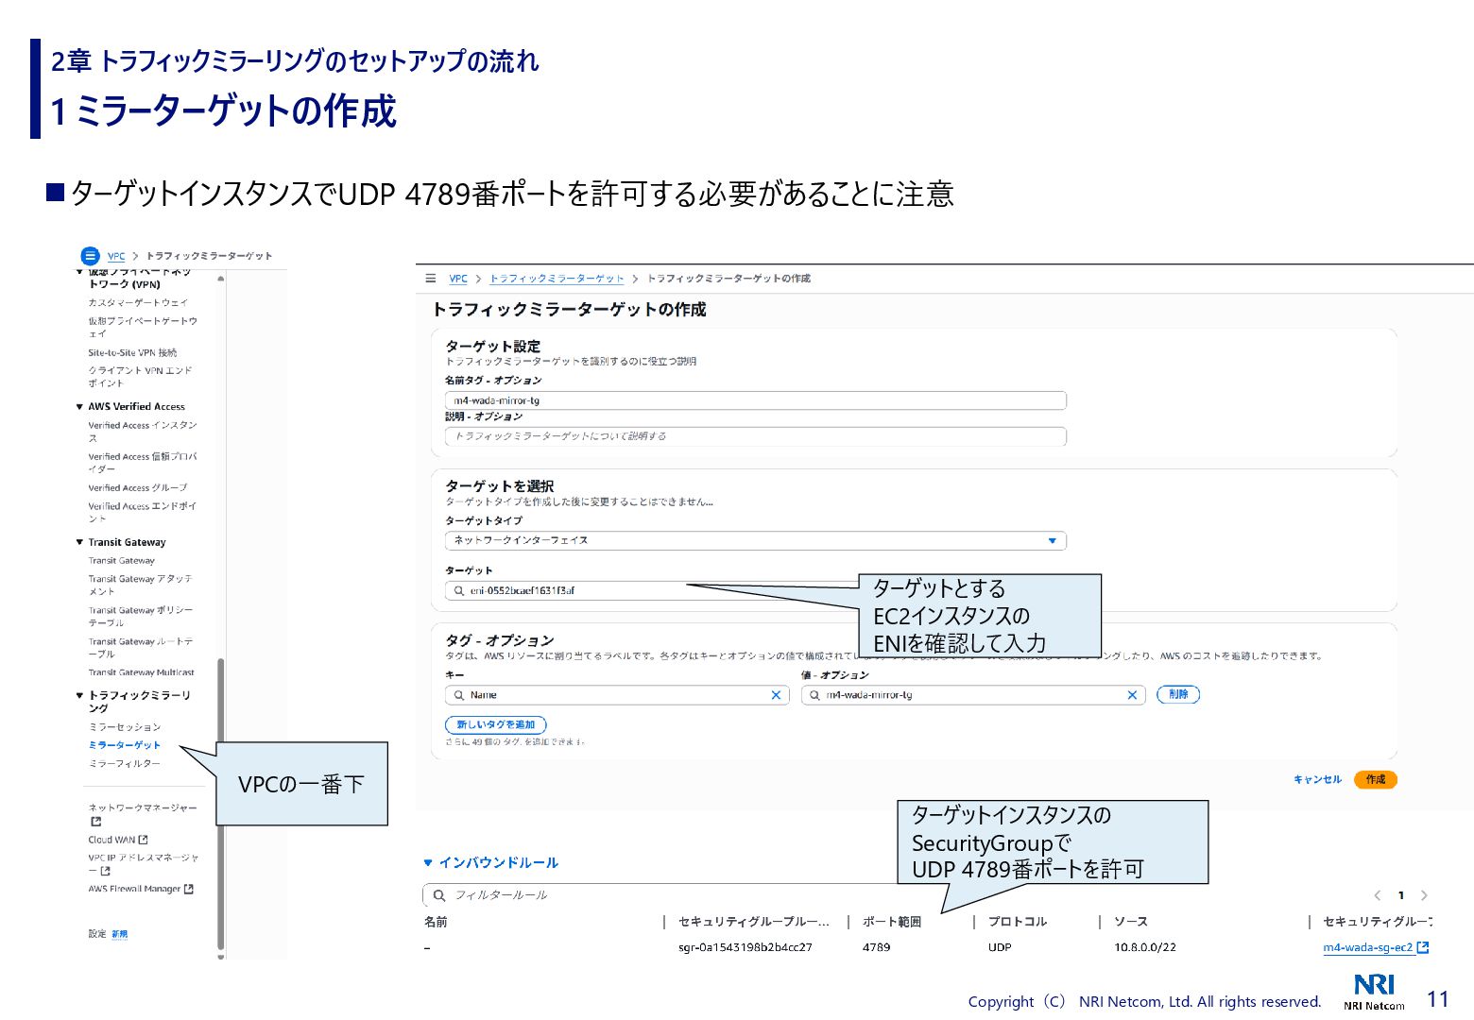This screenshot has height=1020, width=1474.
Task: Open the external link icon next to m4-wada-sg-ec2
Action: pyautogui.click(x=1423, y=947)
